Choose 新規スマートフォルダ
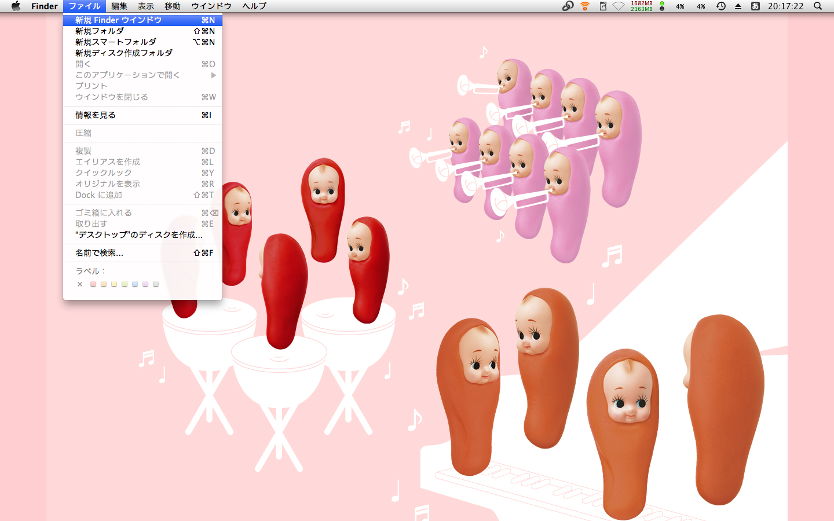The image size is (834, 521). click(142, 42)
